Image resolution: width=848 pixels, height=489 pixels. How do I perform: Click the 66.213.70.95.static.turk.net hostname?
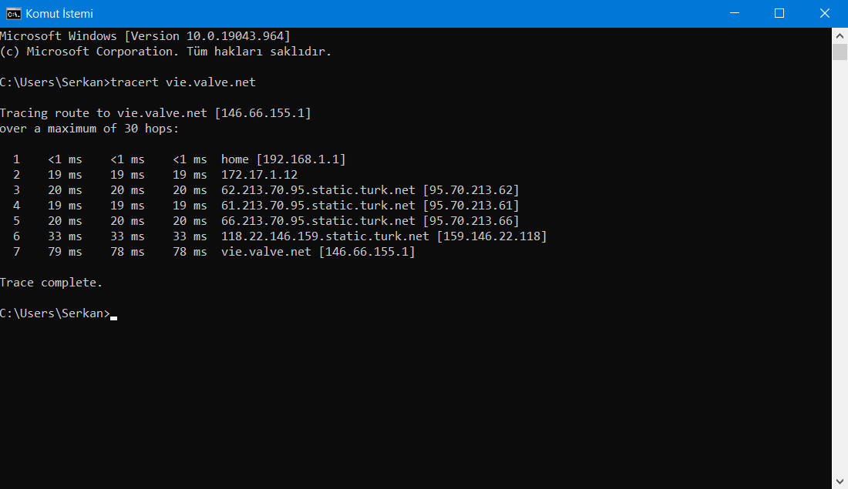pyautogui.click(x=318, y=221)
